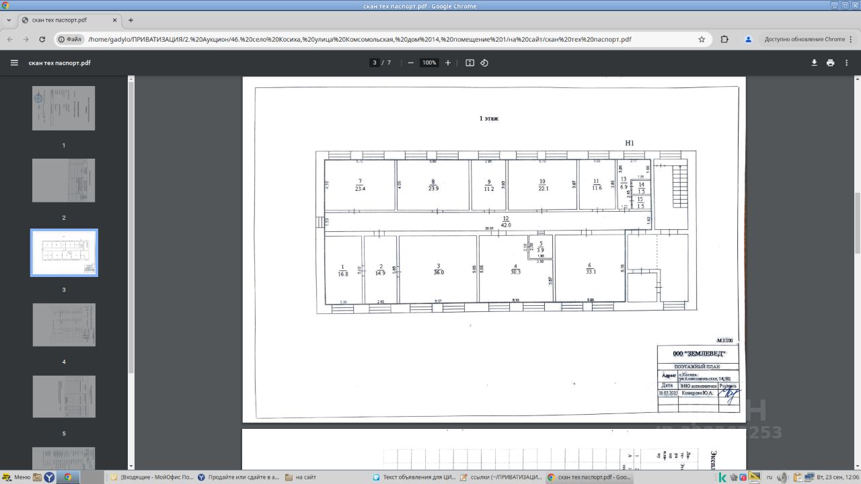The width and height of the screenshot is (861, 484).
Task: Switch to 'Входящие - МойОфис Почта' taskbar window
Action: coord(151,477)
